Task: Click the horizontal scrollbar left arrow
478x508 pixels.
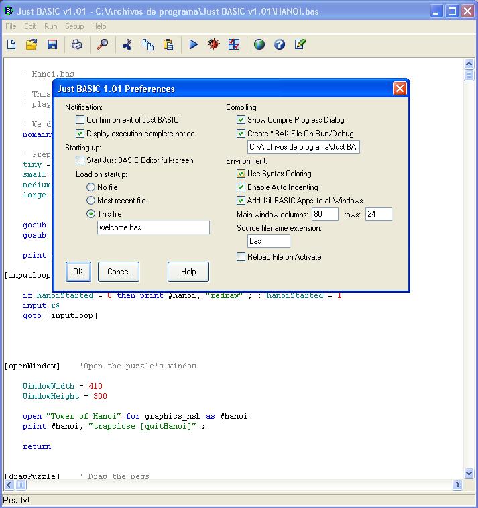Action: click(9, 485)
